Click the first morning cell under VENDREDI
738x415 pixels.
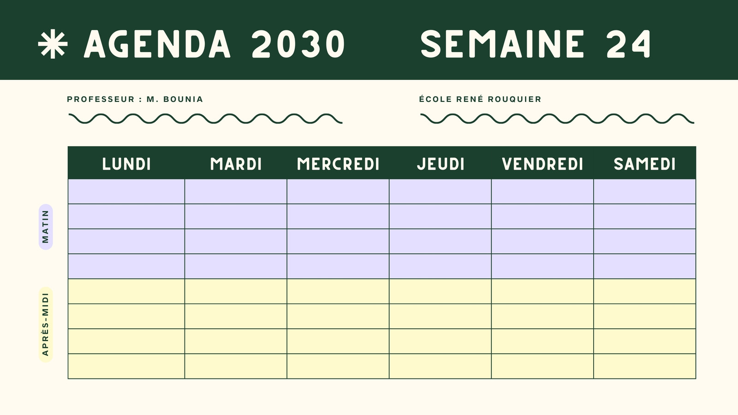coord(542,191)
